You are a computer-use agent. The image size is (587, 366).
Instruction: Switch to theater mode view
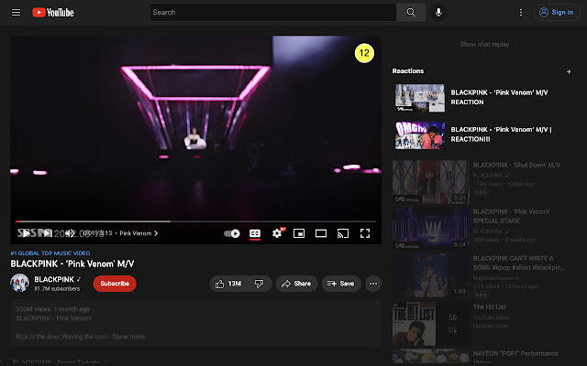[321, 233]
